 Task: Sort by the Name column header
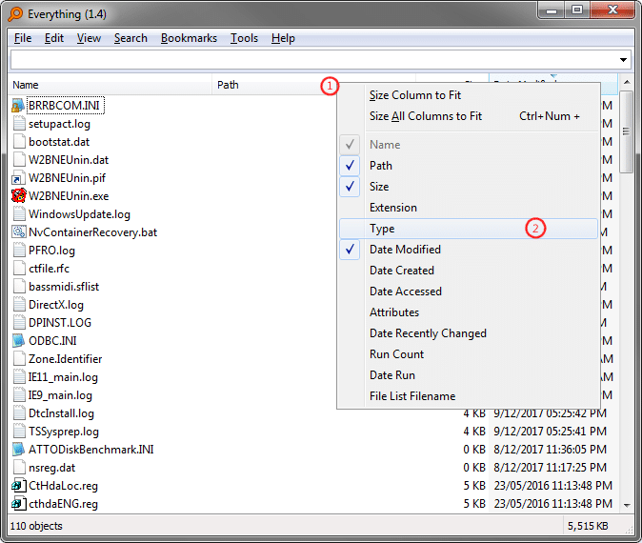click(95, 85)
